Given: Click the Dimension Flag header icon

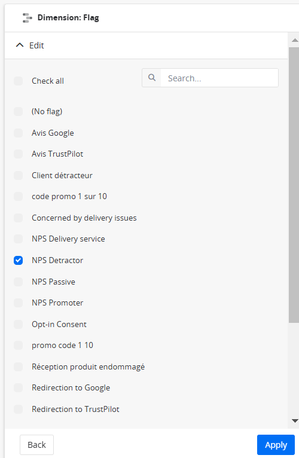Looking at the screenshot, I should pyautogui.click(x=27, y=18).
